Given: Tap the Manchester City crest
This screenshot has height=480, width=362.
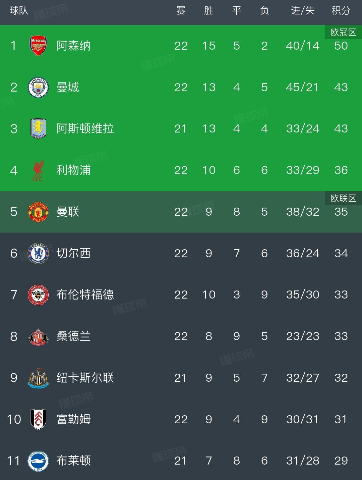Looking at the screenshot, I should click(x=38, y=87).
